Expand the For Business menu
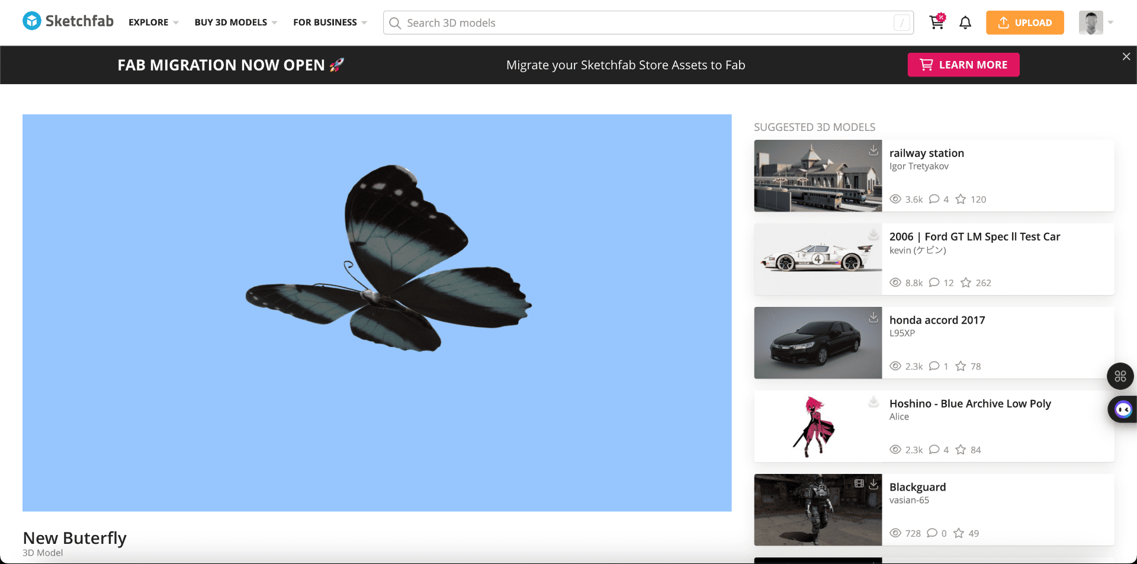The height and width of the screenshot is (564, 1137). (x=330, y=23)
